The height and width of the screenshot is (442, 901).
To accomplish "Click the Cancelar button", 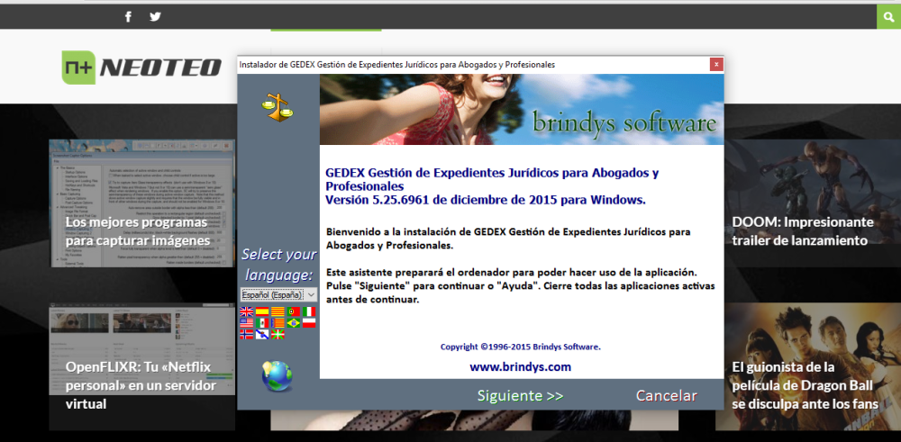I will pyautogui.click(x=667, y=395).
